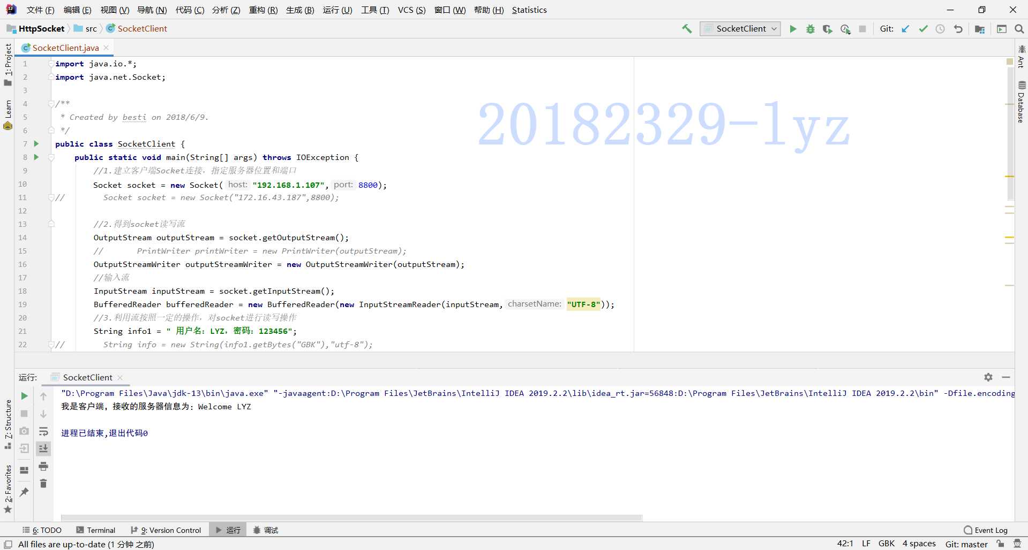Open the 调试 debug tool window

coord(266,530)
